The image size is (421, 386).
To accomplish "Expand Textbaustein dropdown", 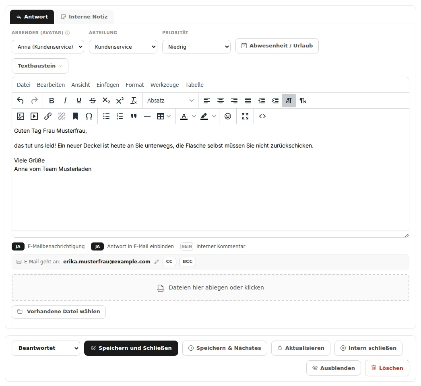I will pos(40,66).
